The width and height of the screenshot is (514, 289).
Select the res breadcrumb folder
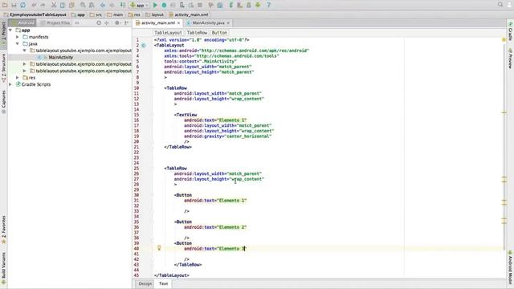click(x=134, y=14)
